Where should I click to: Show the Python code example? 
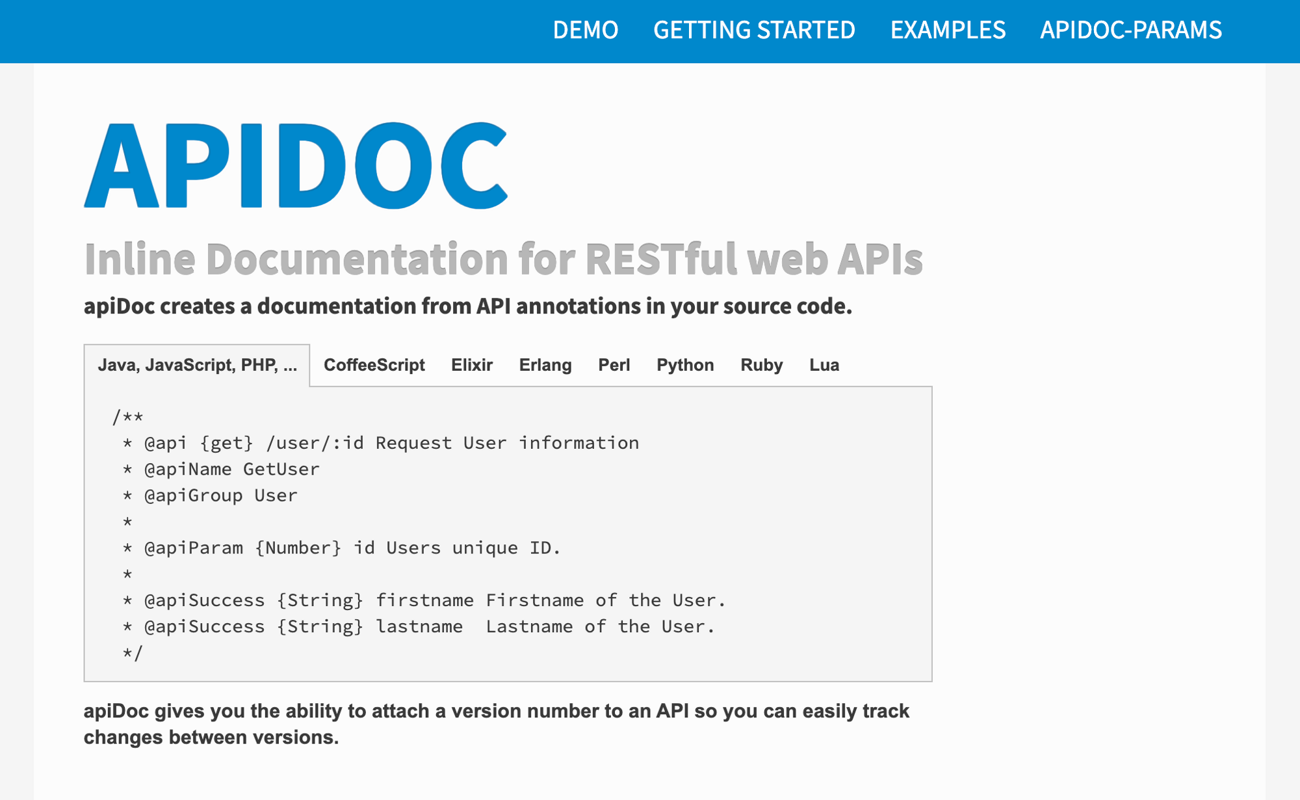[685, 365]
